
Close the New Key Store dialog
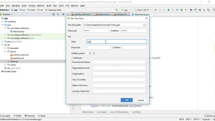(146, 18)
